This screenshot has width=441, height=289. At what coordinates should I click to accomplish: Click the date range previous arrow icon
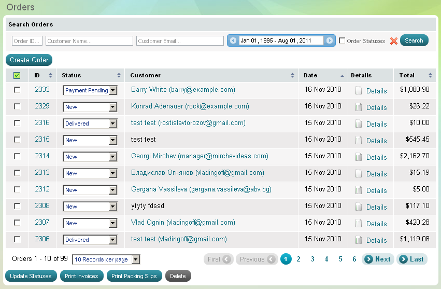pos(233,40)
